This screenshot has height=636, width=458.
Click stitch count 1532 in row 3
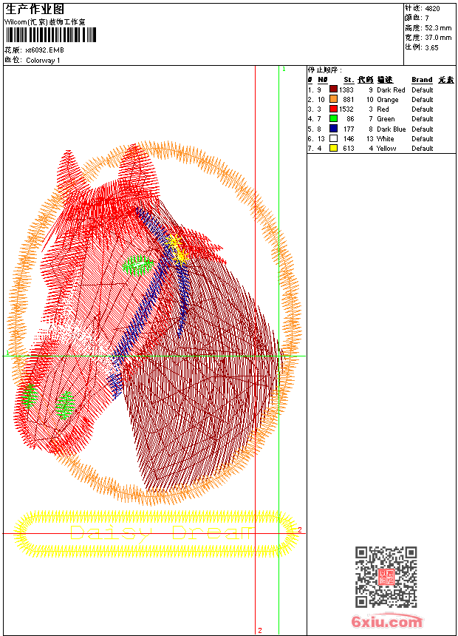(x=346, y=109)
